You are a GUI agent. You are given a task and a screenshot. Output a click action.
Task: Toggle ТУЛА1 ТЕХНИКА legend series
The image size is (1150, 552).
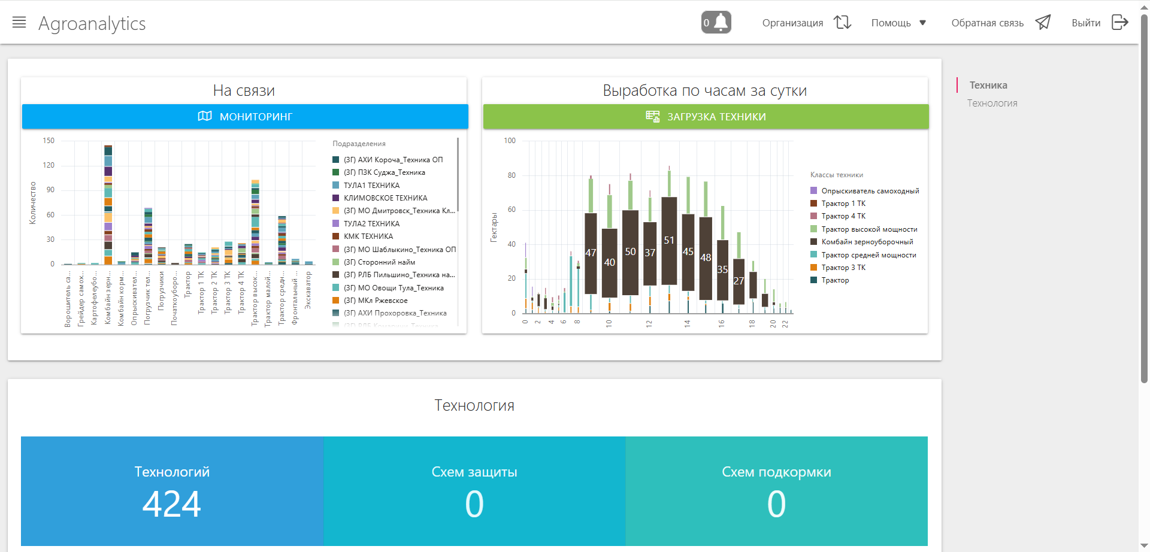coord(371,186)
